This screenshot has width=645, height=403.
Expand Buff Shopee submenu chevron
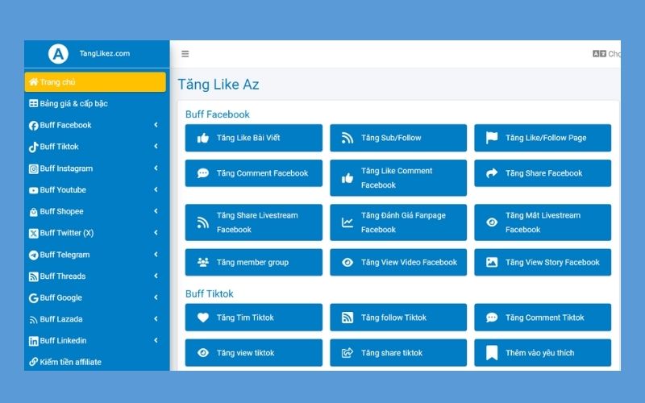156,211
